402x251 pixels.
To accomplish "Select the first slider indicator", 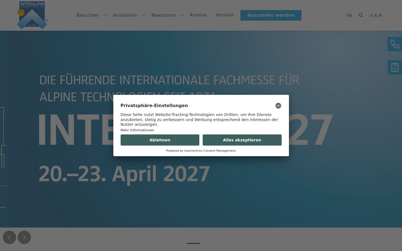I will 193,243.
